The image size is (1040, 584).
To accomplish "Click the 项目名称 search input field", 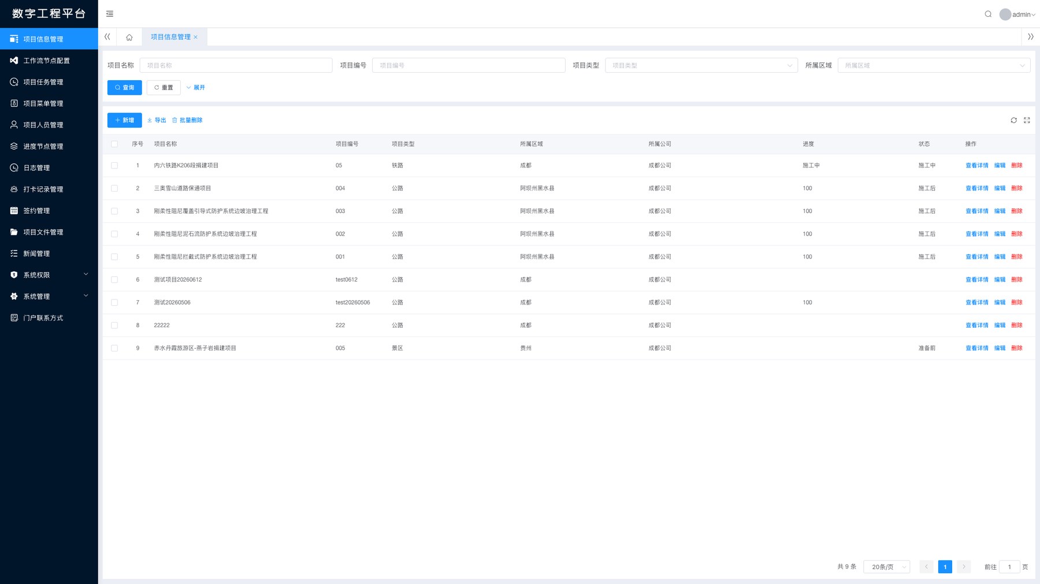I will 236,65.
